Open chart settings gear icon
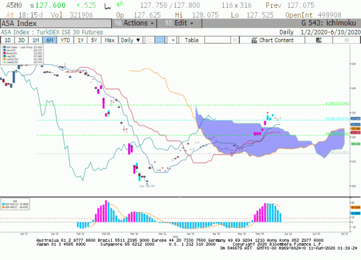 (x=347, y=40)
